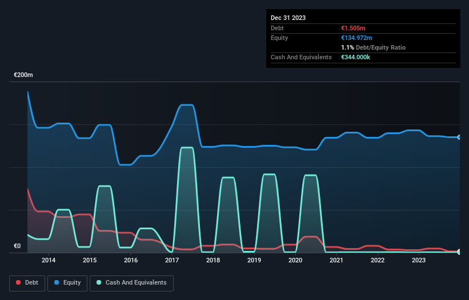Click the 2017 x-axis label

pyautogui.click(x=172, y=260)
